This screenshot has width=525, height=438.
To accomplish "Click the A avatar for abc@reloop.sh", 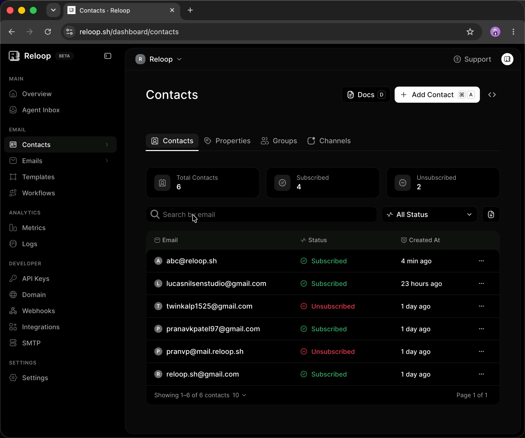I will click(158, 261).
